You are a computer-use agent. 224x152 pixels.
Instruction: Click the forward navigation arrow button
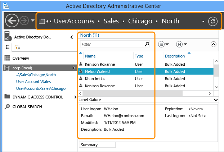point(24,21)
